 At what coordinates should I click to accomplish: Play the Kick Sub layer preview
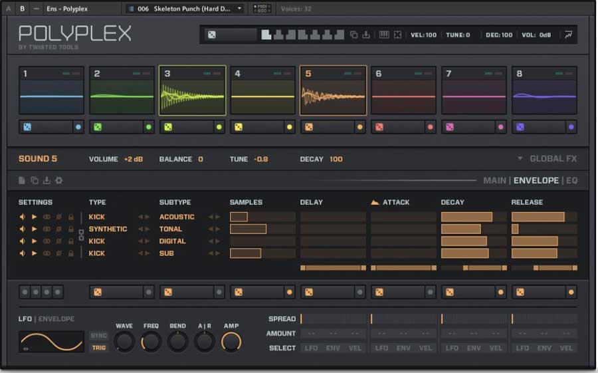pyautogui.click(x=35, y=253)
